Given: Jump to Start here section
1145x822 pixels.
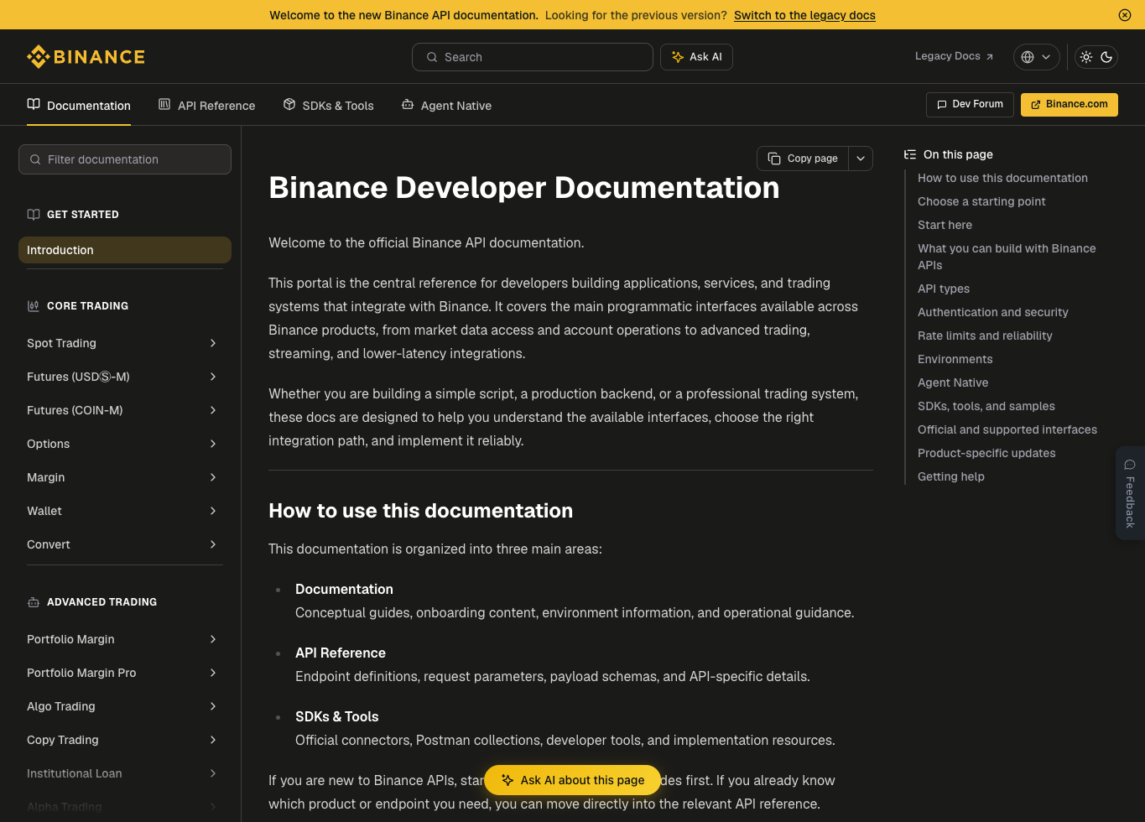Looking at the screenshot, I should pos(945,225).
